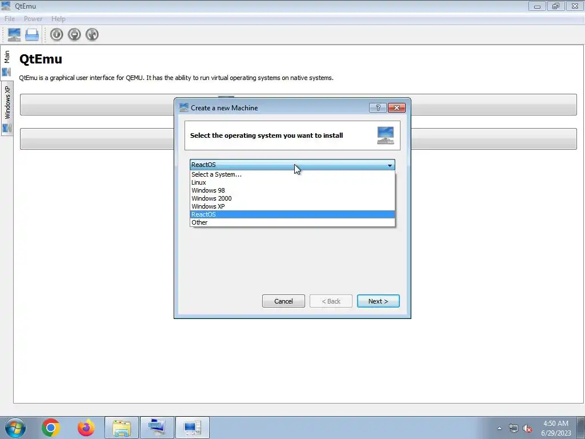Choose Windows XP in dropdown list

pyautogui.click(x=292, y=206)
